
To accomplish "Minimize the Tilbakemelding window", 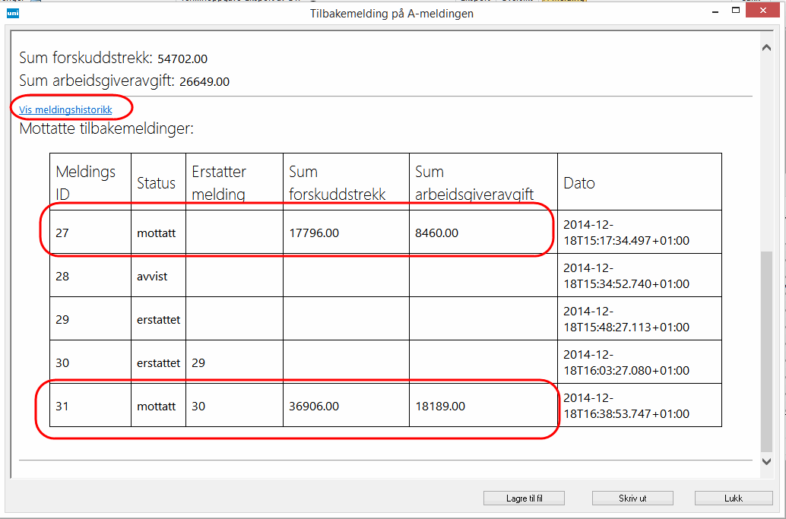I will click(x=714, y=13).
